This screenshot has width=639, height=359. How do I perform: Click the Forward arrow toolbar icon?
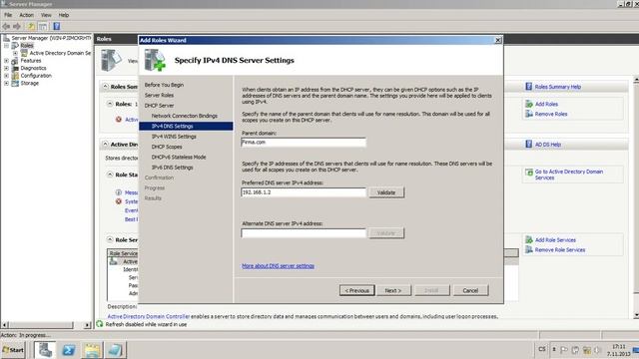point(17,27)
